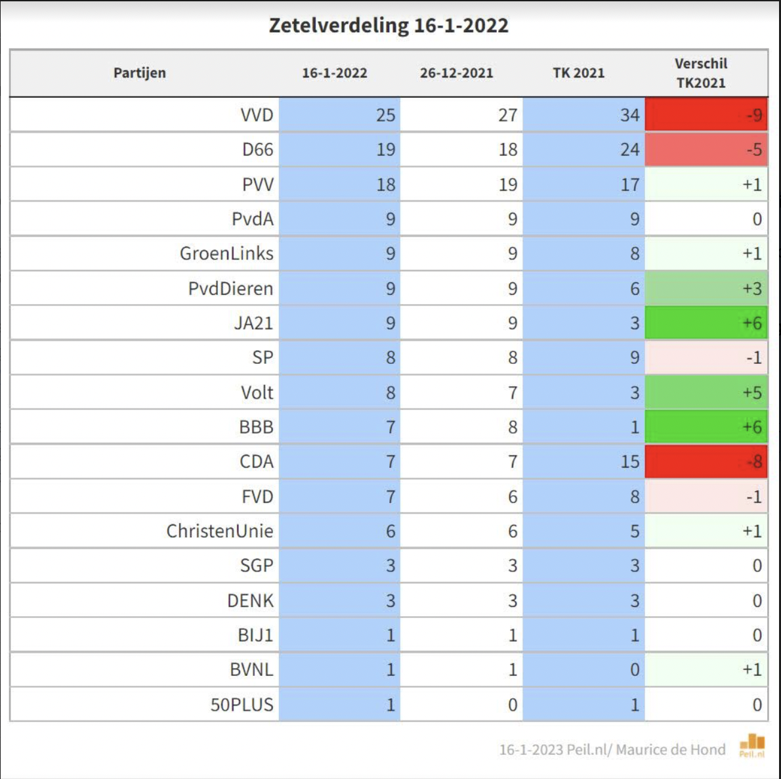Click the Partijen column header
The height and width of the screenshot is (779, 781).
(139, 73)
